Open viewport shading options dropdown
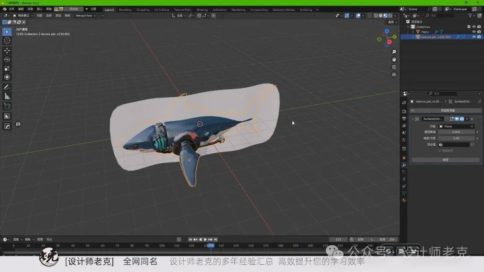Screen dimensions: 484x272 [395, 15]
